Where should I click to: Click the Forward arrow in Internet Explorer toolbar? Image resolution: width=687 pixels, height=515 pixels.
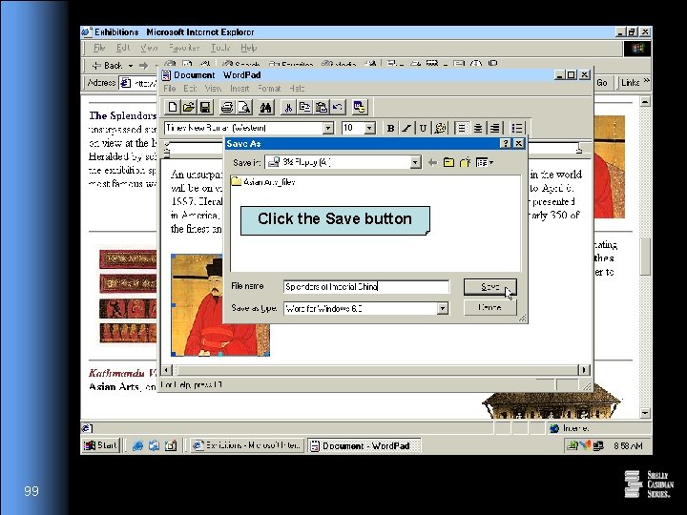pos(144,66)
